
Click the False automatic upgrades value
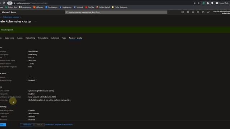point(30,67)
